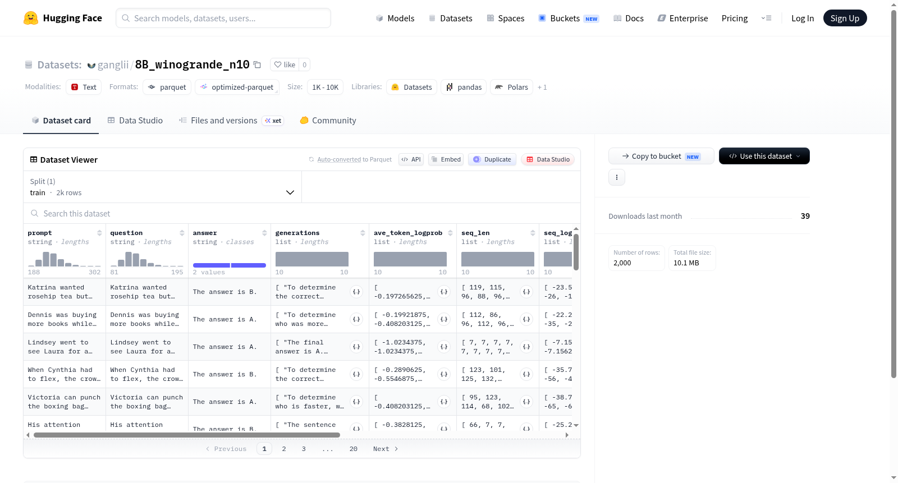
Task: Switch to the Dataset card tab
Action: click(61, 121)
